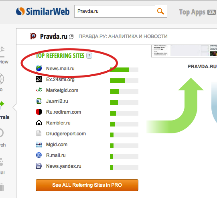Open the Top Apps beta tab
217x198 pixels.
click(x=197, y=12)
